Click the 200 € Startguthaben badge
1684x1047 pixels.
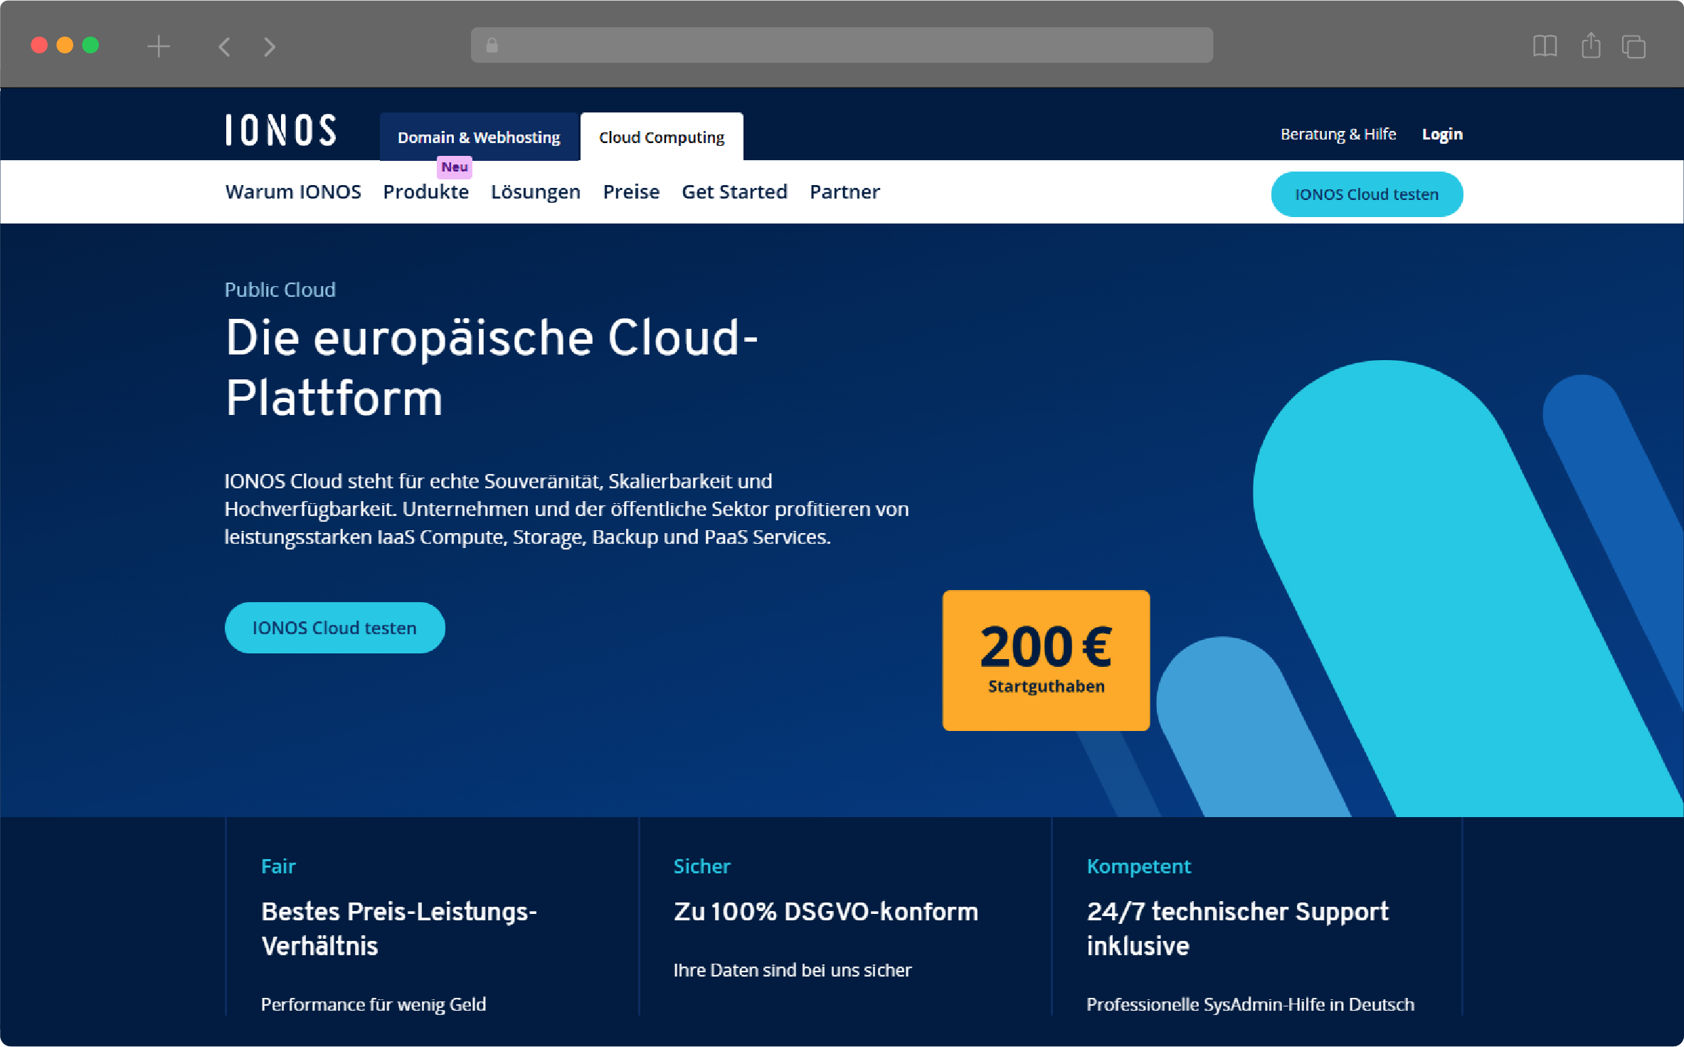tap(1046, 660)
